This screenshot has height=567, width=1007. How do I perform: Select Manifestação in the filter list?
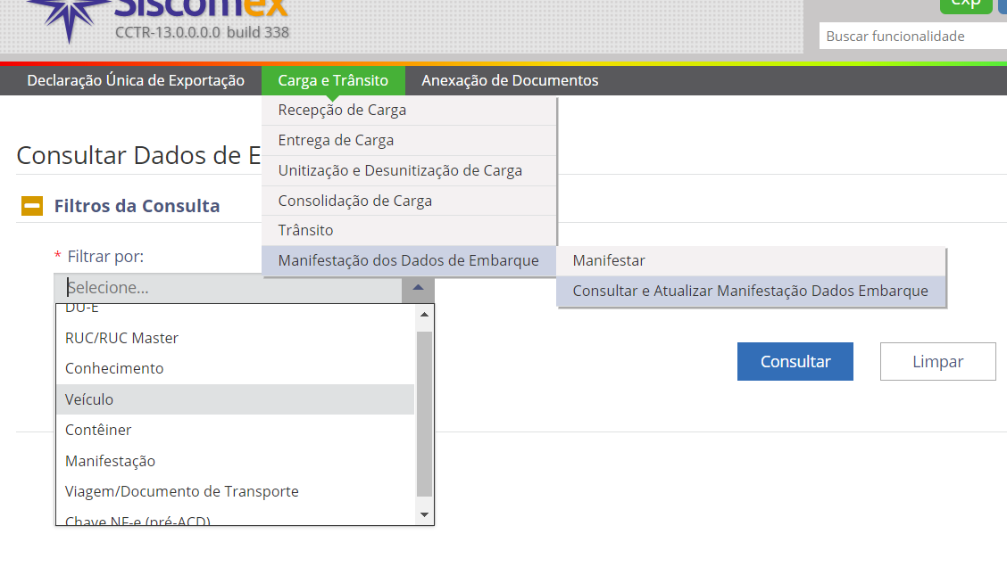coord(110,461)
